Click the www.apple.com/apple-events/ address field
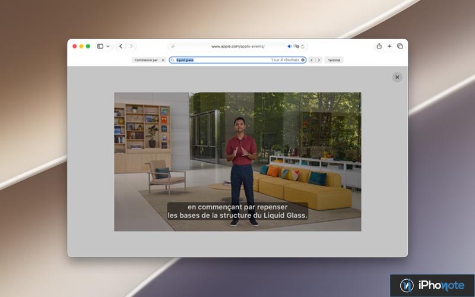The width and height of the screenshot is (475, 297). coord(238,46)
